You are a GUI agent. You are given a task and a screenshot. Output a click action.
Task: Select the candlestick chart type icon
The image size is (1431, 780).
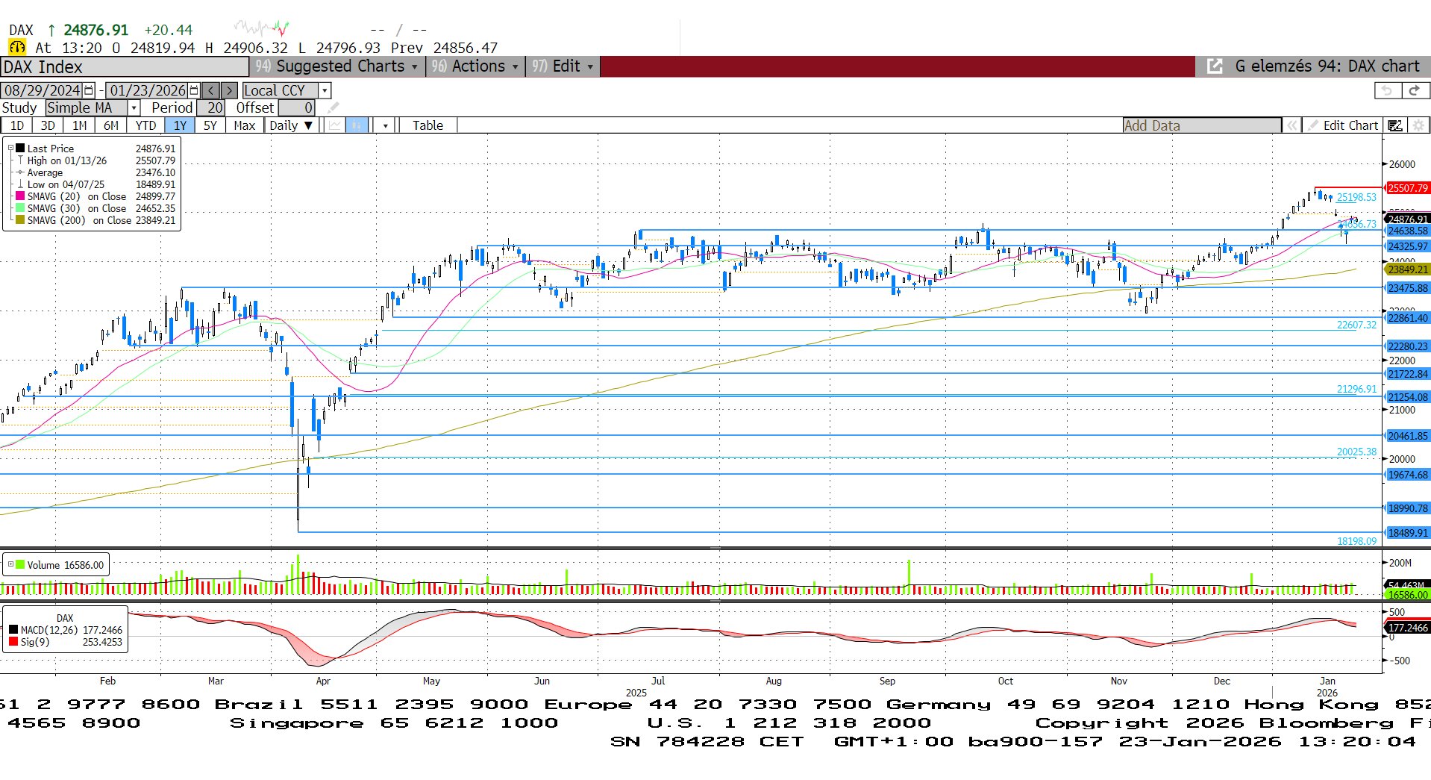click(357, 125)
